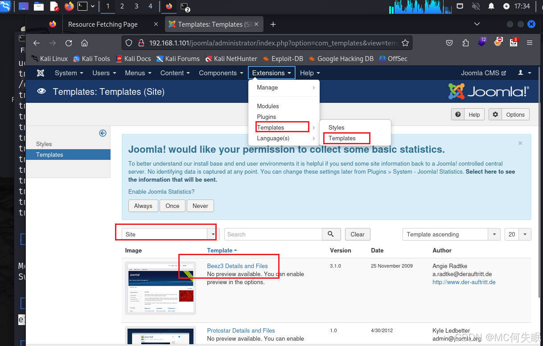
Task: Open a new browser tab
Action: pos(273,24)
